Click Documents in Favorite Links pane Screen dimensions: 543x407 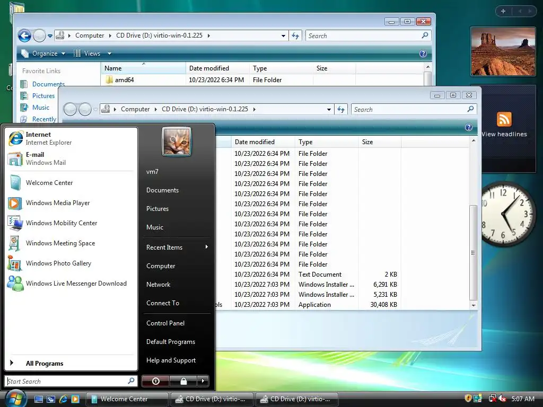tap(48, 84)
